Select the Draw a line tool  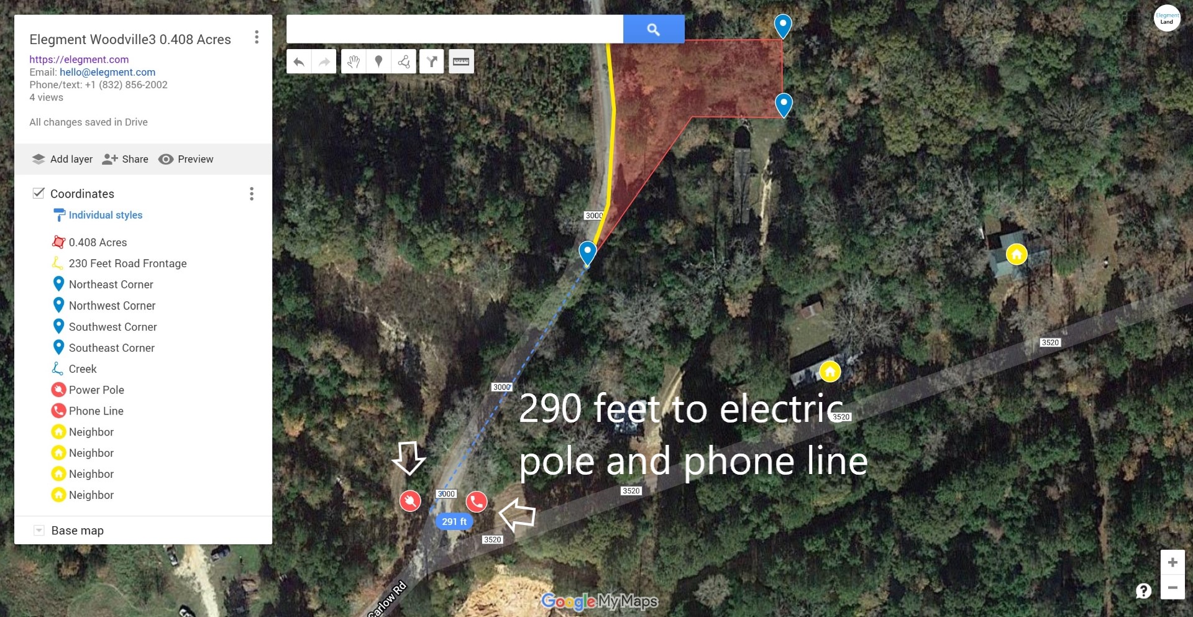pyautogui.click(x=404, y=62)
